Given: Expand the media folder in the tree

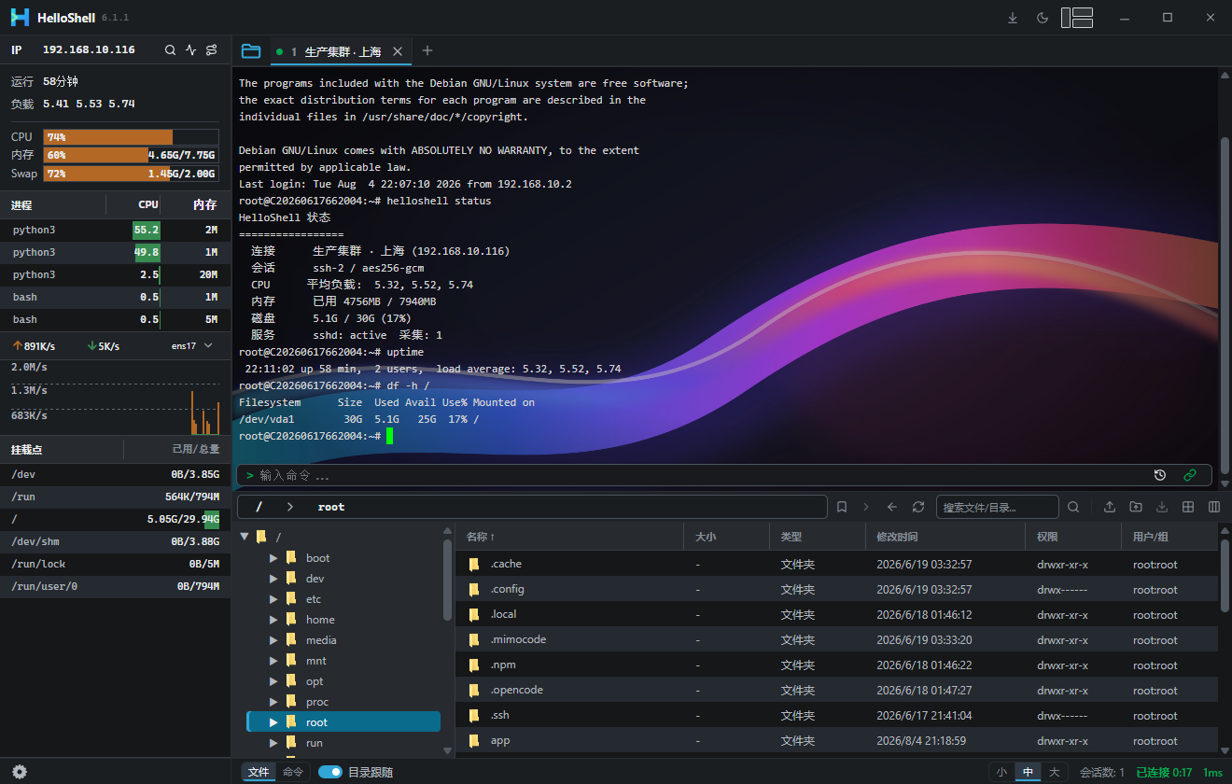Looking at the screenshot, I should pyautogui.click(x=273, y=640).
